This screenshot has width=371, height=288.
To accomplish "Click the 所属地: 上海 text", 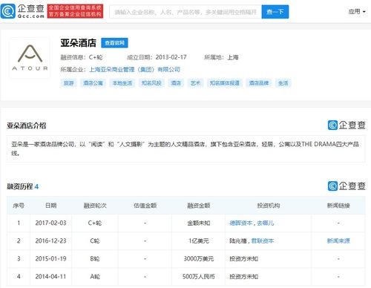I will click(x=221, y=57).
